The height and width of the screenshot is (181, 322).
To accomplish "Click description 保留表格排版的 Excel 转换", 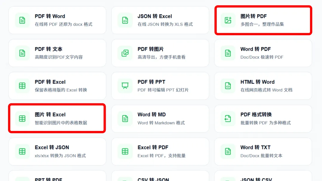I will pyautogui.click(x=61, y=90).
